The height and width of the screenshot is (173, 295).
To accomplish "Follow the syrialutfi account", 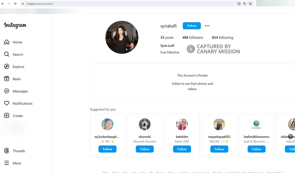I will pyautogui.click(x=192, y=26).
